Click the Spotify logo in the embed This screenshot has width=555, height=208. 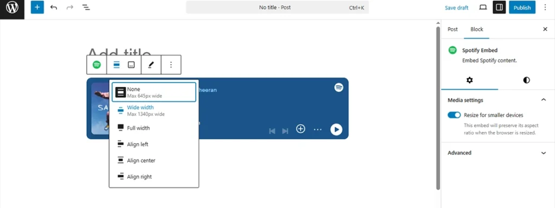(339, 88)
